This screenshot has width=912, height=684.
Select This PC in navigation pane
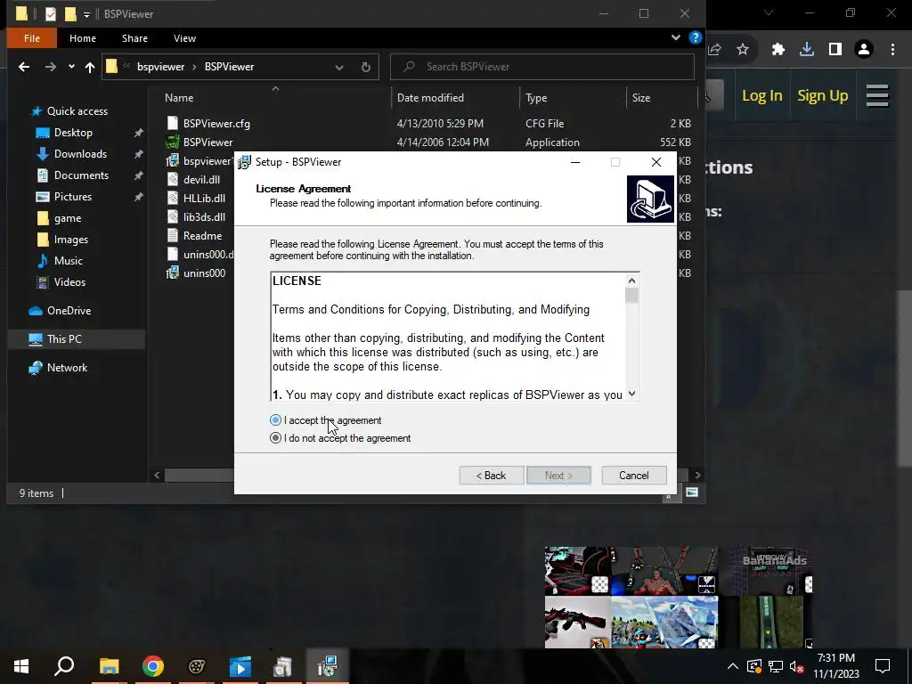[x=64, y=339]
